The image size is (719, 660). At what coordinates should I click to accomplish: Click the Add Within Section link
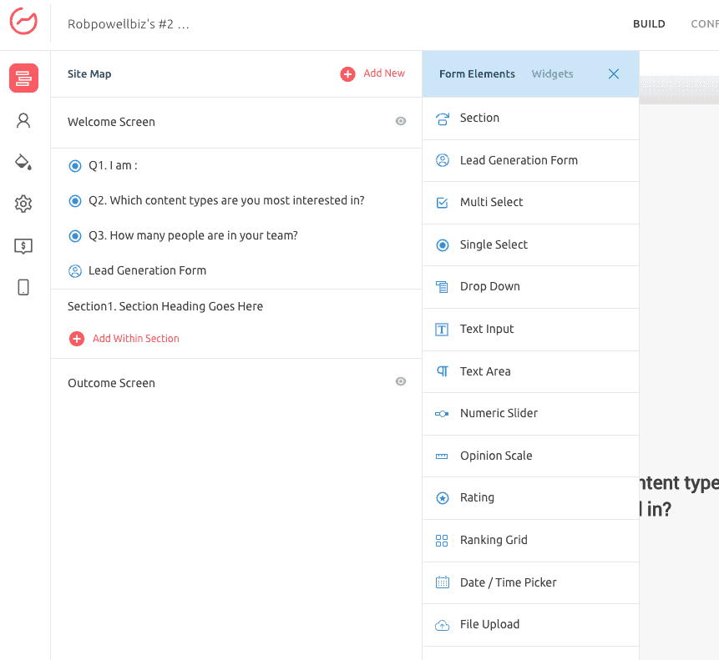click(136, 339)
